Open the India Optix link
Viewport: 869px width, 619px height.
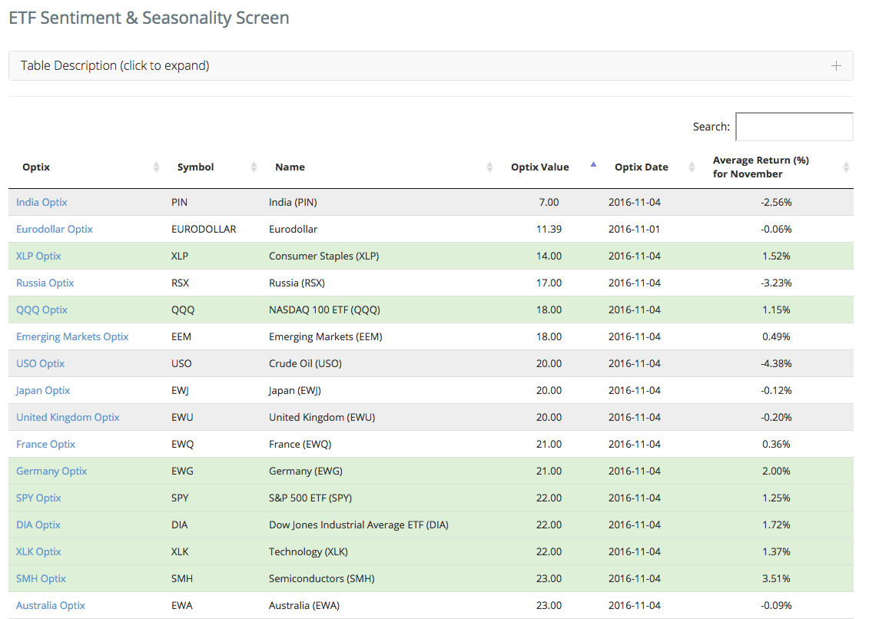[x=41, y=202]
